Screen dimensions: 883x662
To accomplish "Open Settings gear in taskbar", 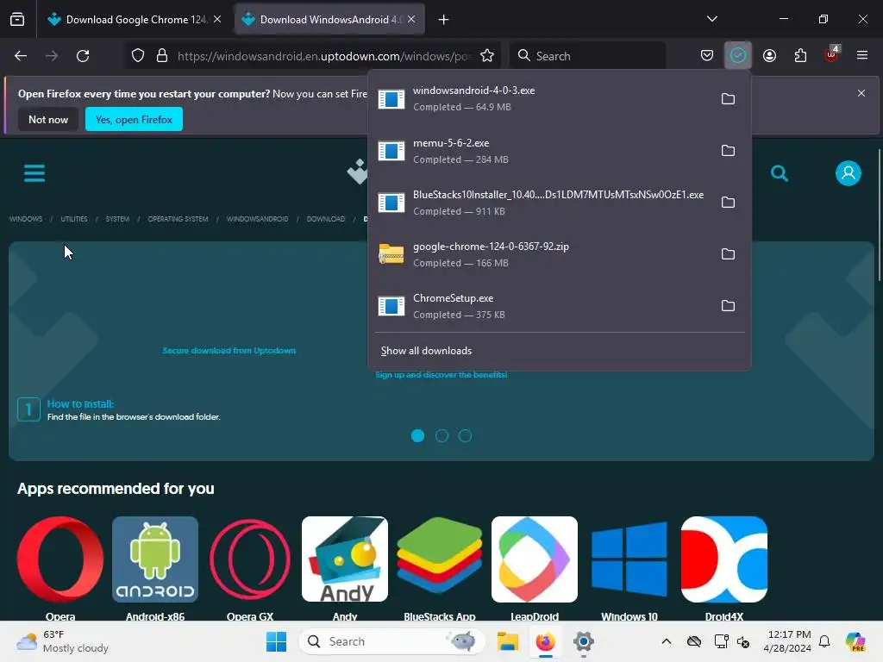I will (x=584, y=641).
